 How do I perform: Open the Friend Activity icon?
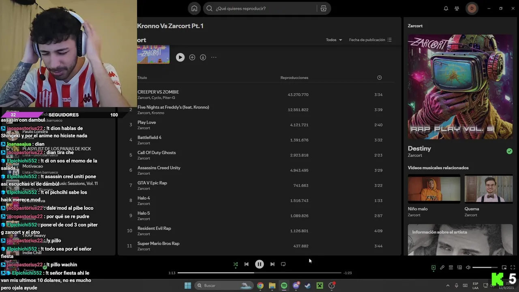(x=457, y=9)
